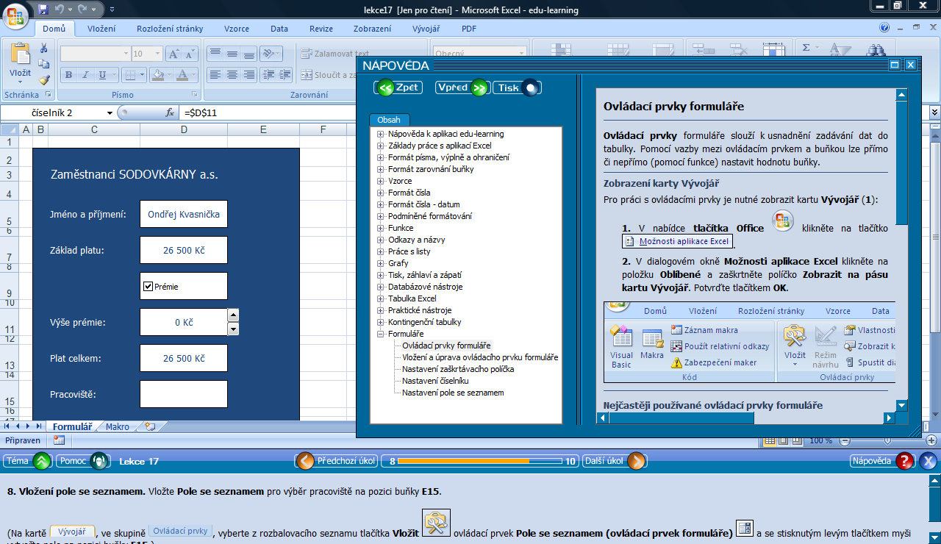Switch to the Vzorce ribbon tab

coord(236,29)
